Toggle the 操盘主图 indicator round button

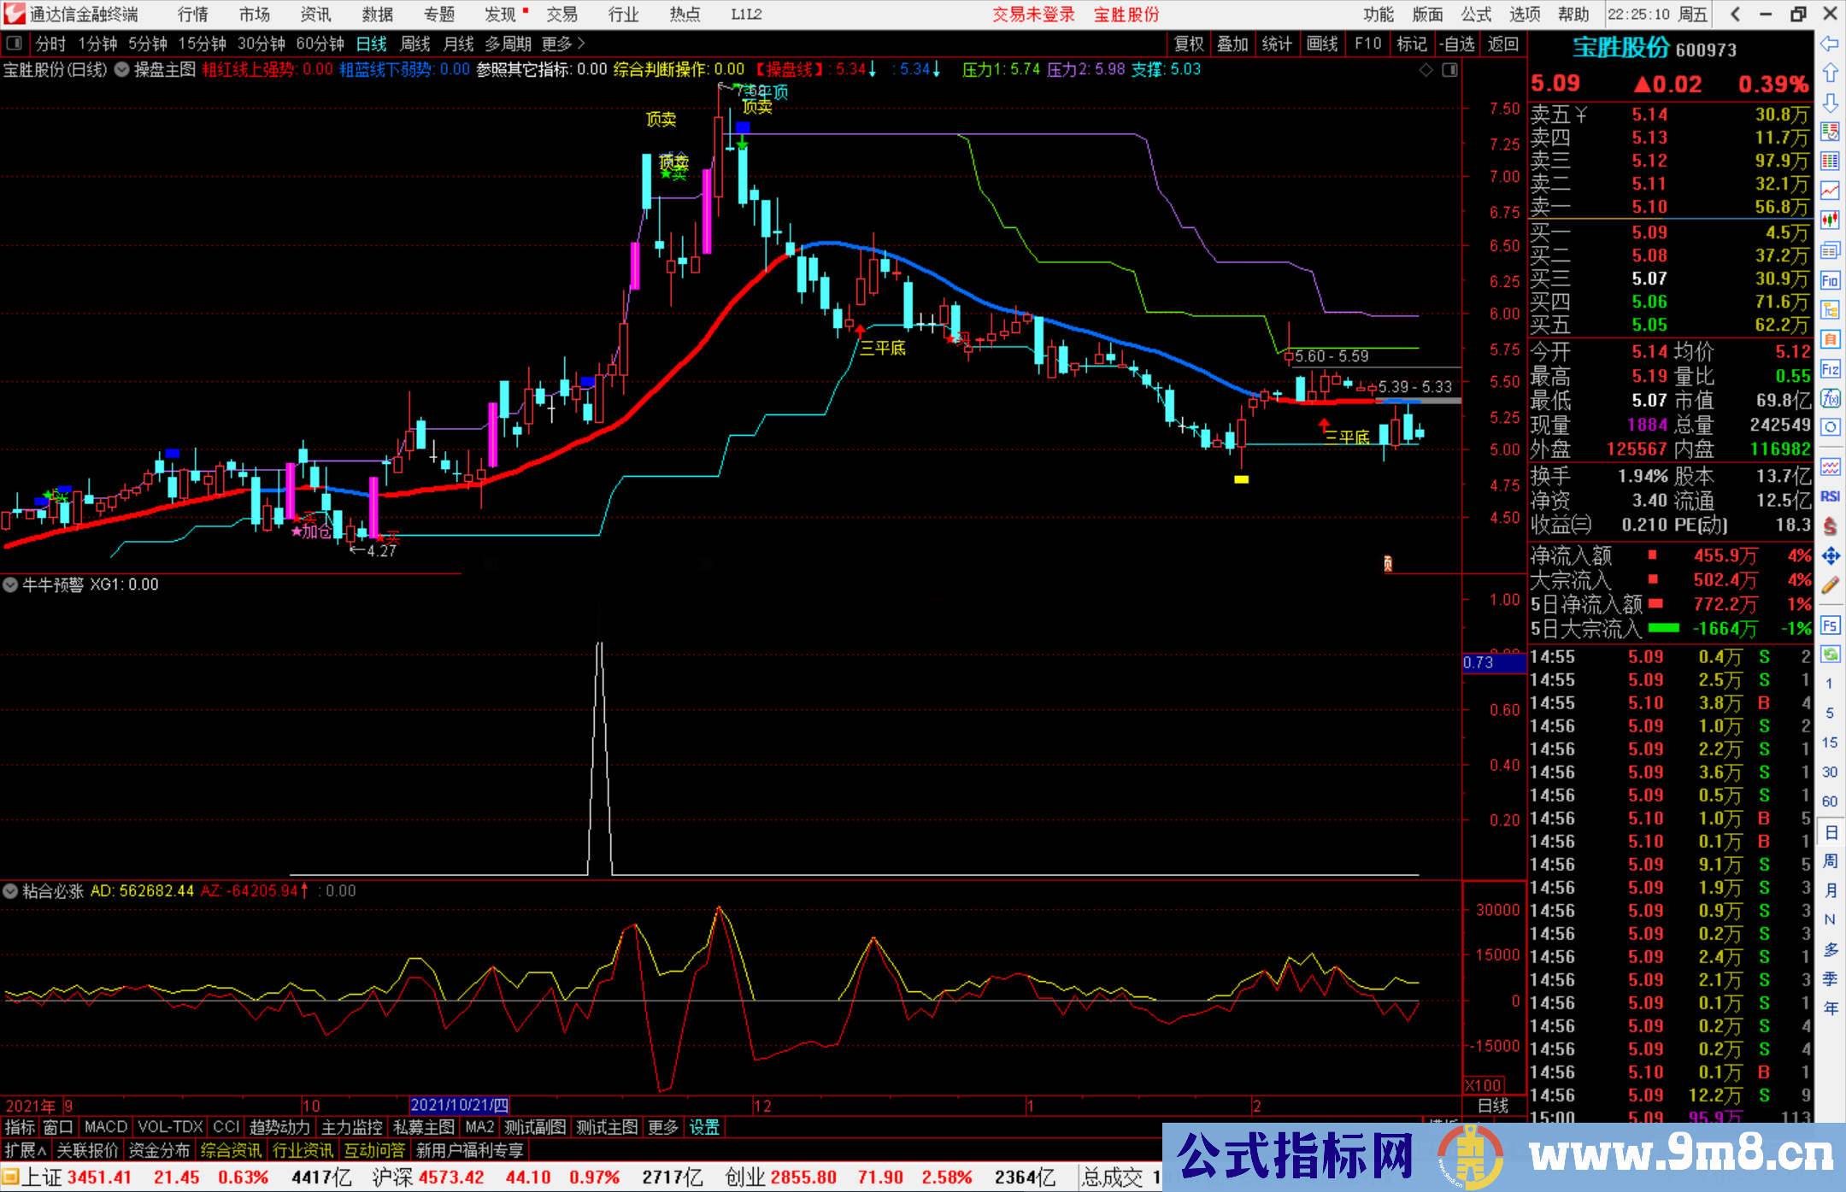click(122, 69)
